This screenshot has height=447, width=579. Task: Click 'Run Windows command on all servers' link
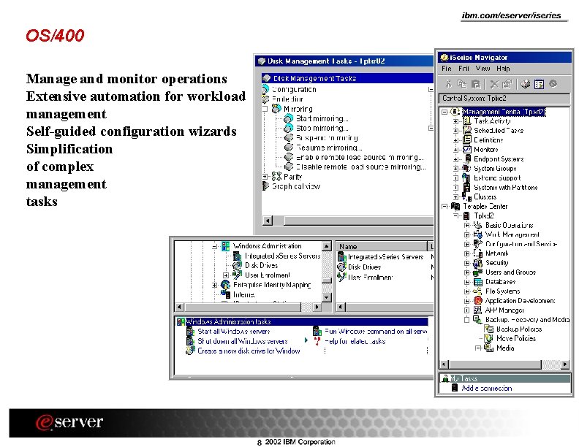pyautogui.click(x=376, y=331)
